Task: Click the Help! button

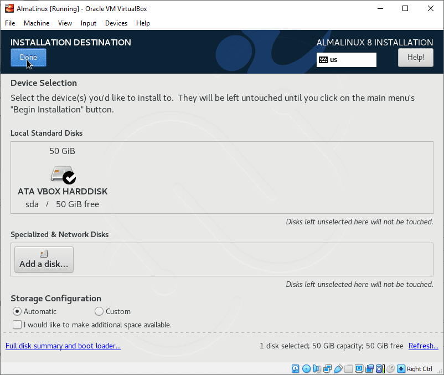Action: (x=415, y=58)
